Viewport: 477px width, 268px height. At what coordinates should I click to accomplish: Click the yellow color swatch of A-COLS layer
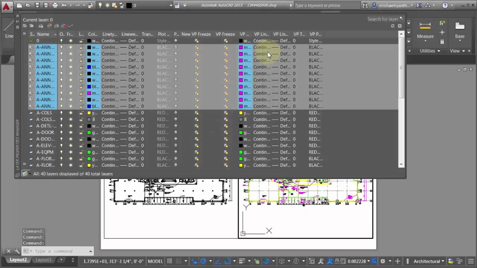(x=89, y=113)
